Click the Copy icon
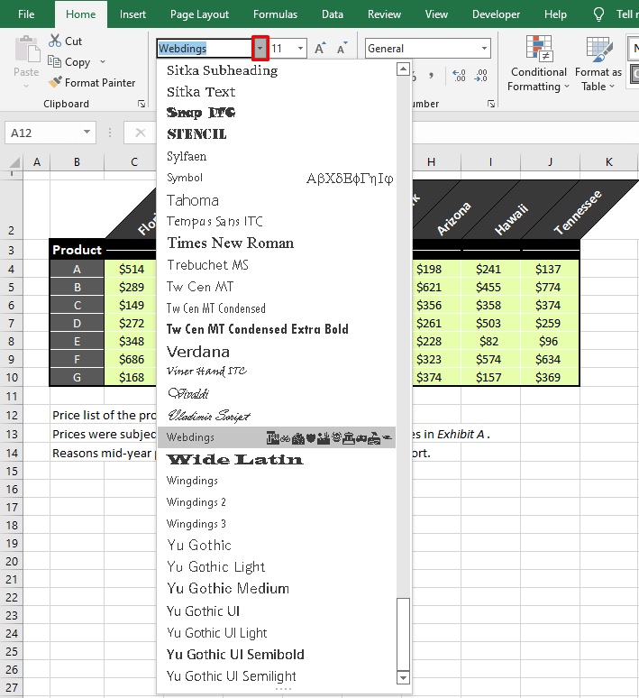Image resolution: width=639 pixels, height=698 pixels. point(54,61)
